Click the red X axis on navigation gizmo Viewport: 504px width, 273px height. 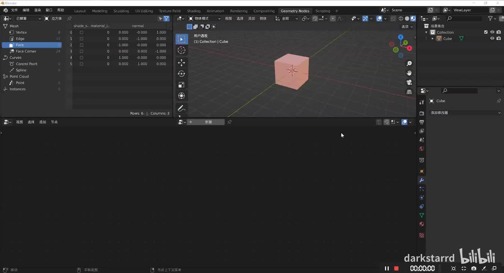pyautogui.click(x=409, y=48)
